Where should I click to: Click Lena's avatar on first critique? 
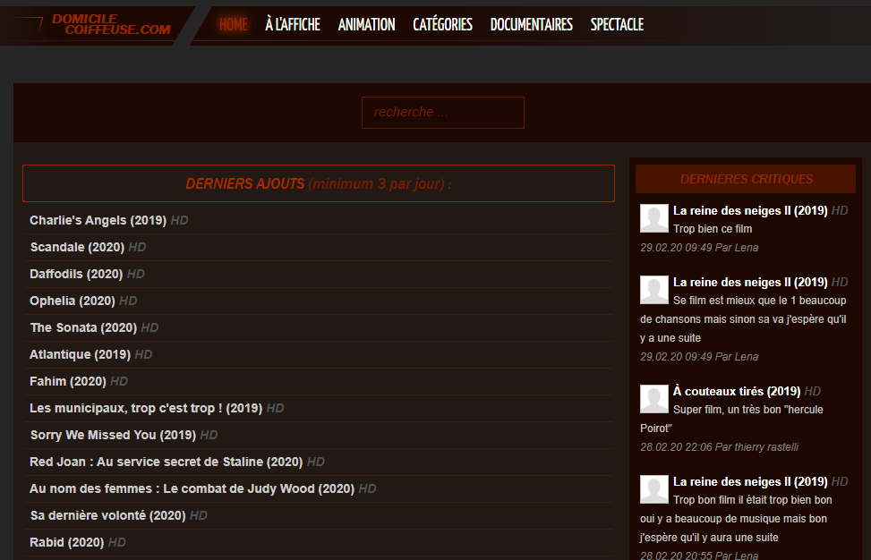click(653, 217)
